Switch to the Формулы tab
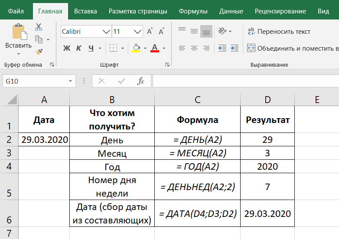 tap(193, 11)
